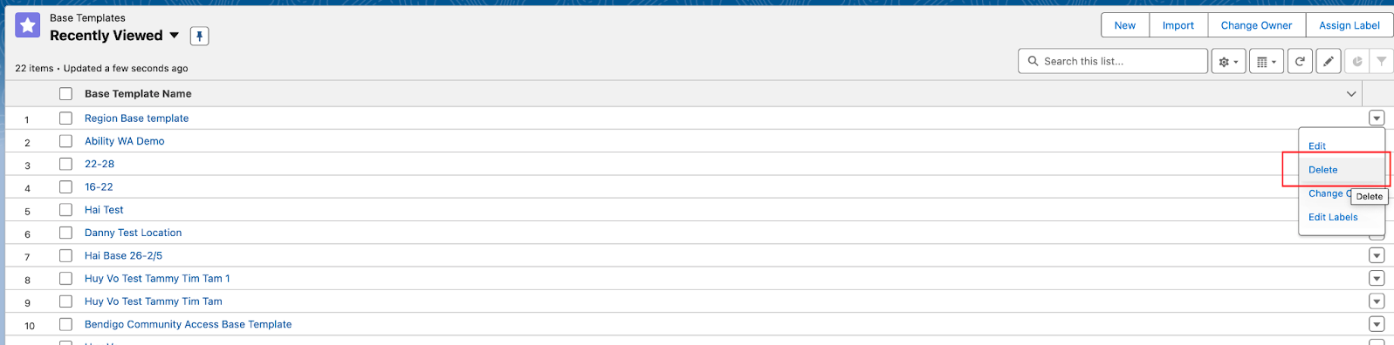Viewport: 1394px width, 345px height.
Task: Choose Edit Labels in the row menu
Action: pyautogui.click(x=1333, y=218)
